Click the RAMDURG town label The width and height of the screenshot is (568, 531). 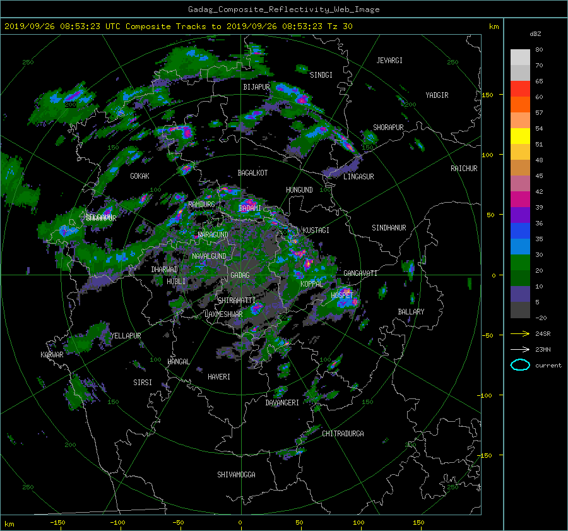click(x=201, y=205)
